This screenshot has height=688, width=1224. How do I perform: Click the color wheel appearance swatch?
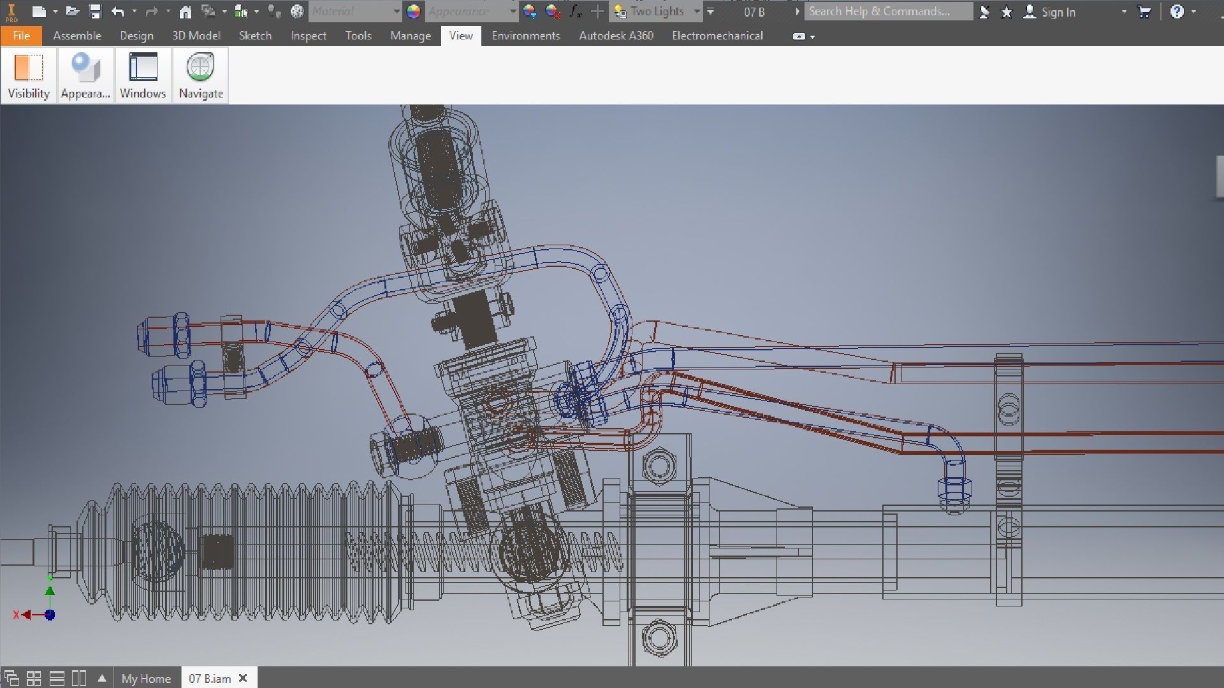pyautogui.click(x=414, y=11)
